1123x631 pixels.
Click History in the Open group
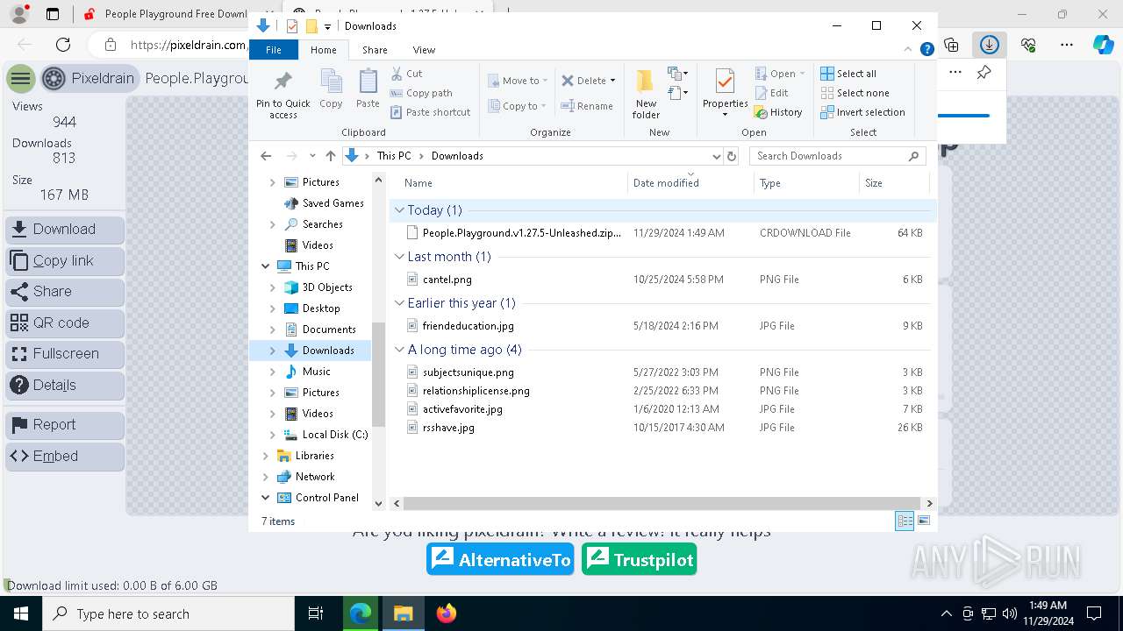[778, 112]
